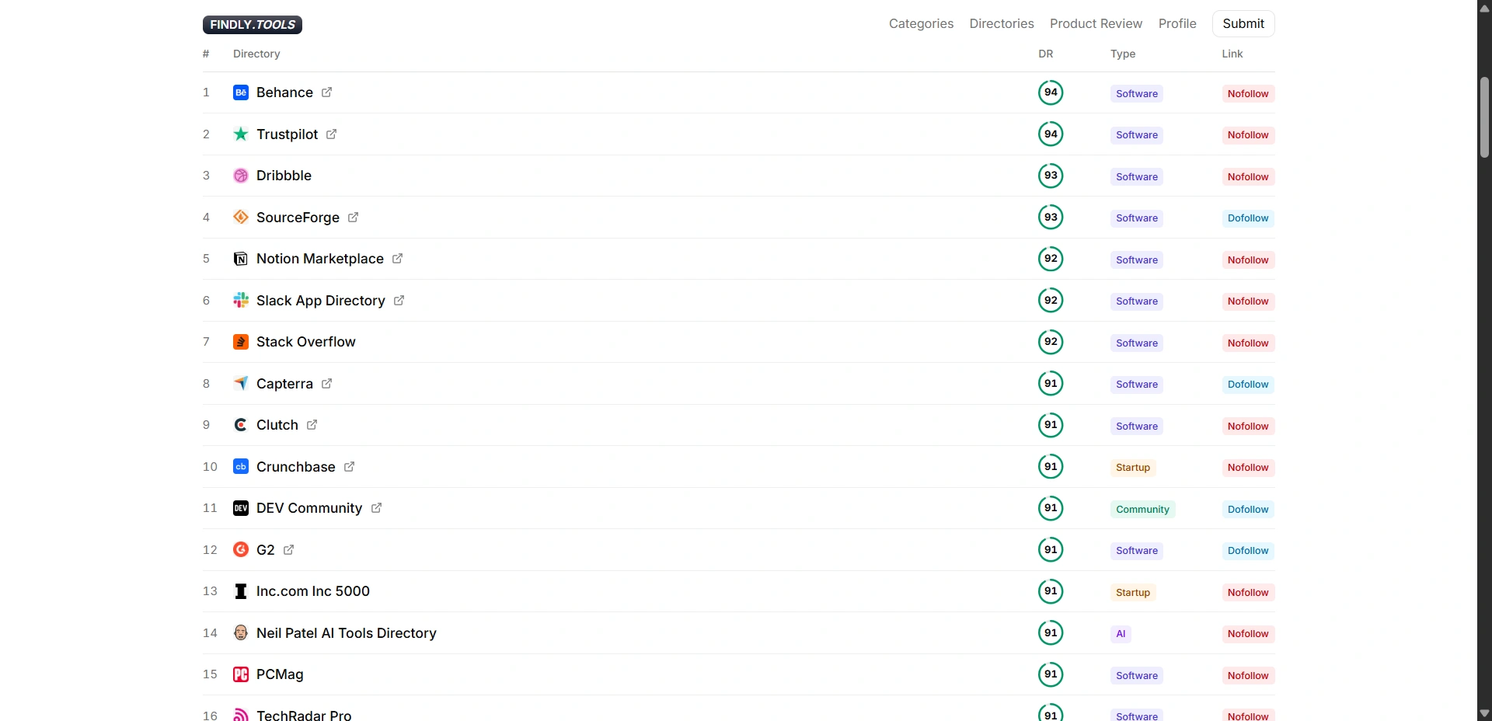This screenshot has width=1492, height=721.
Task: Click the PCMag logo icon
Action: tap(241, 674)
